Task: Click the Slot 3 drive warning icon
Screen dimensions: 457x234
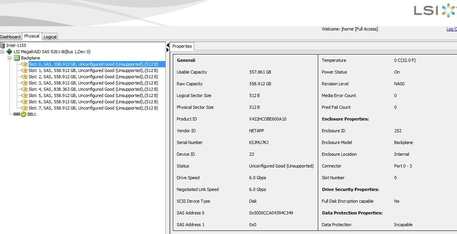Action: coord(24,83)
